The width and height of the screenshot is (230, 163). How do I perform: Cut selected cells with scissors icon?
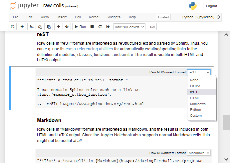[32, 27]
